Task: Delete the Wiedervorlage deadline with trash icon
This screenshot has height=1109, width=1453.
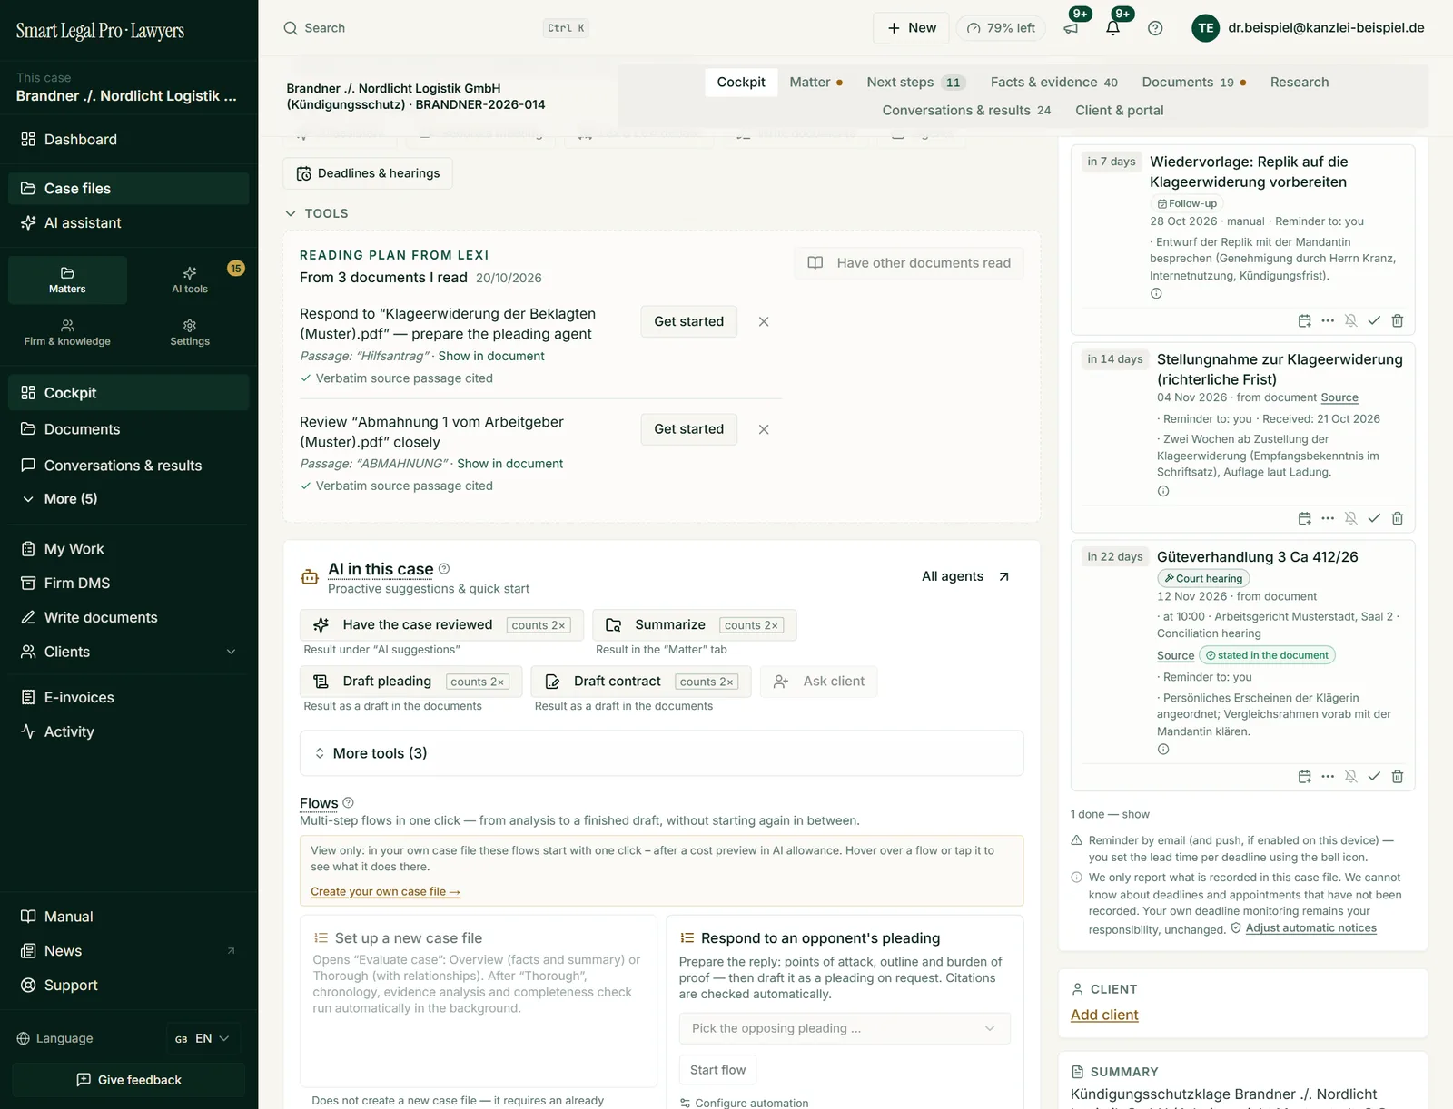Action: tap(1398, 320)
